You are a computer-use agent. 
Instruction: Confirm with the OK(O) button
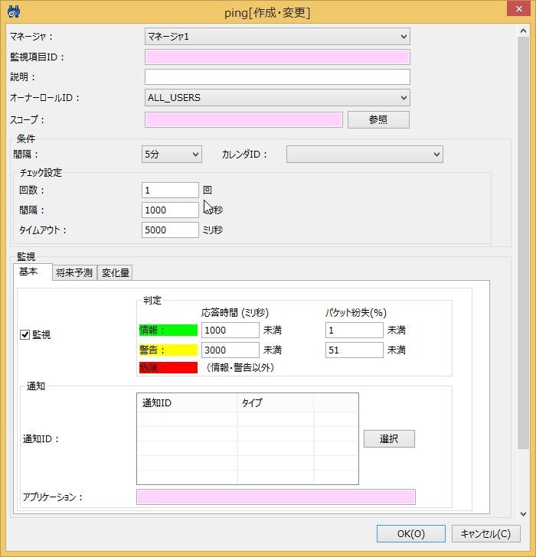point(411,533)
